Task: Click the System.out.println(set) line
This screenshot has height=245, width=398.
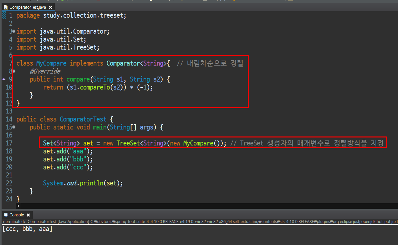Action: 83,183
